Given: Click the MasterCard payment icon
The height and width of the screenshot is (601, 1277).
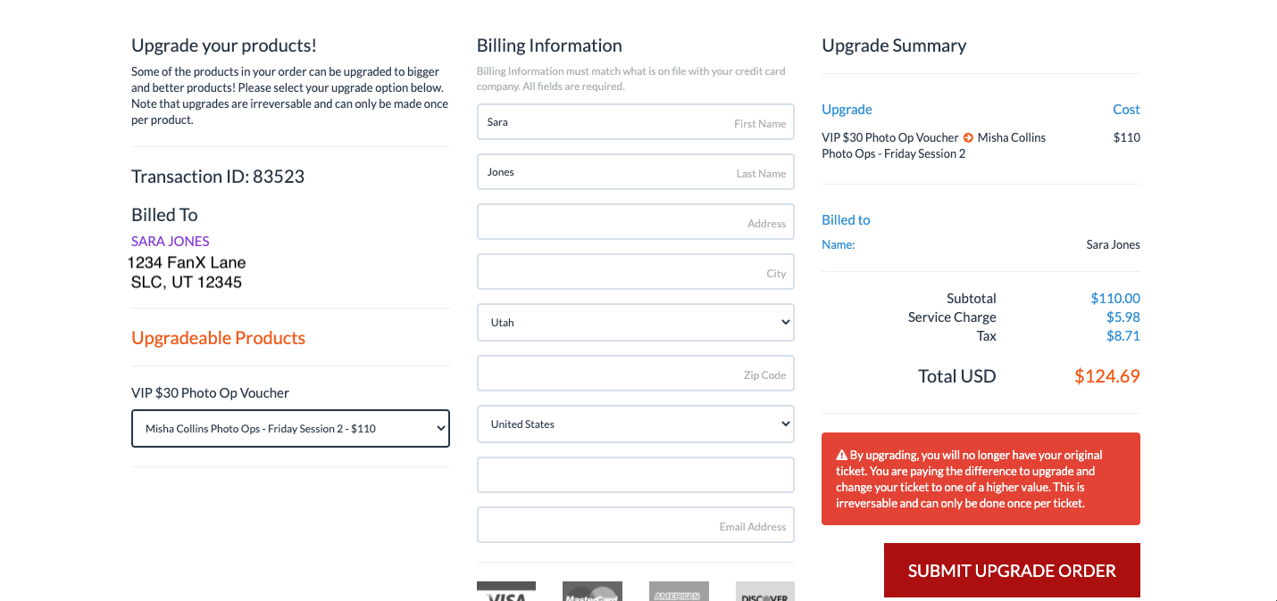Looking at the screenshot, I should 592,591.
